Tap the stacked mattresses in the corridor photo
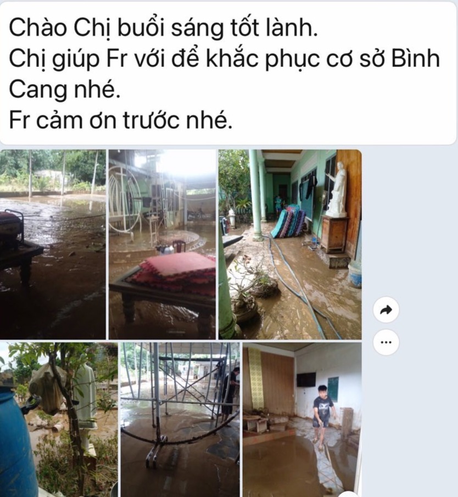 pyautogui.click(x=288, y=221)
